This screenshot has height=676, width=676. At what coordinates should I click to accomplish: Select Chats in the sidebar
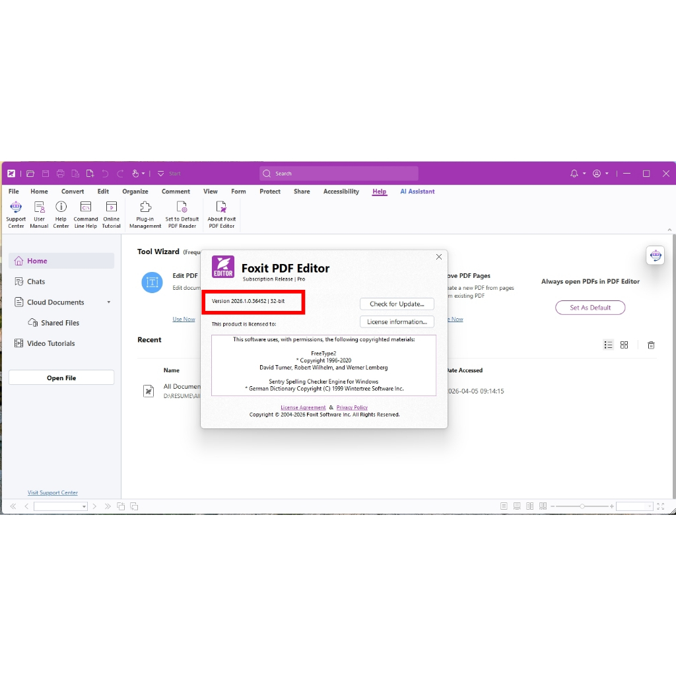click(61, 281)
